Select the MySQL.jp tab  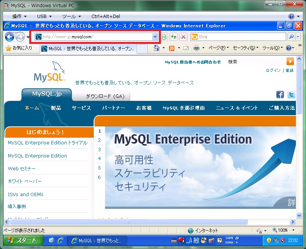click(x=46, y=94)
